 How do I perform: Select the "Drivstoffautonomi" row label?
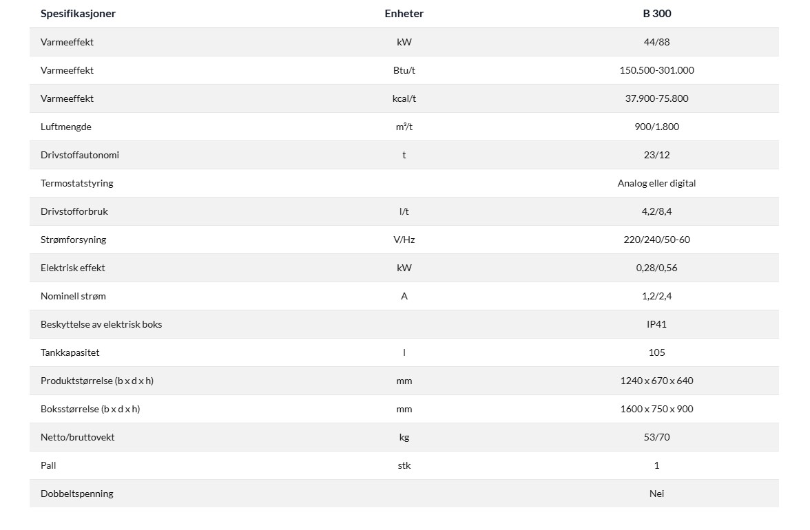coord(80,155)
